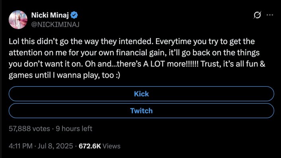Image resolution: width=281 pixels, height=158 pixels.
Task: Click the 'Views' label beside the count
Action: (x=111, y=146)
